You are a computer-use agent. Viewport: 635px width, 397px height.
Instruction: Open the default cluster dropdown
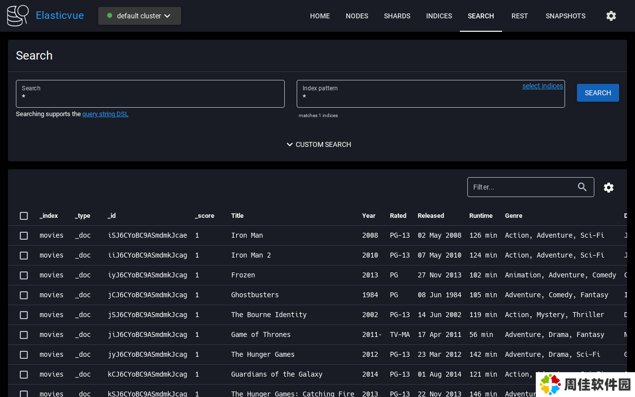(x=139, y=16)
